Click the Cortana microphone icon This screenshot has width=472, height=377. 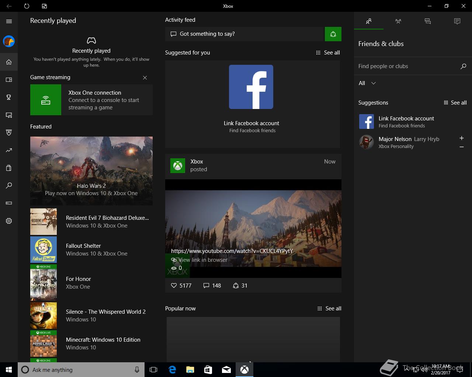click(x=137, y=370)
